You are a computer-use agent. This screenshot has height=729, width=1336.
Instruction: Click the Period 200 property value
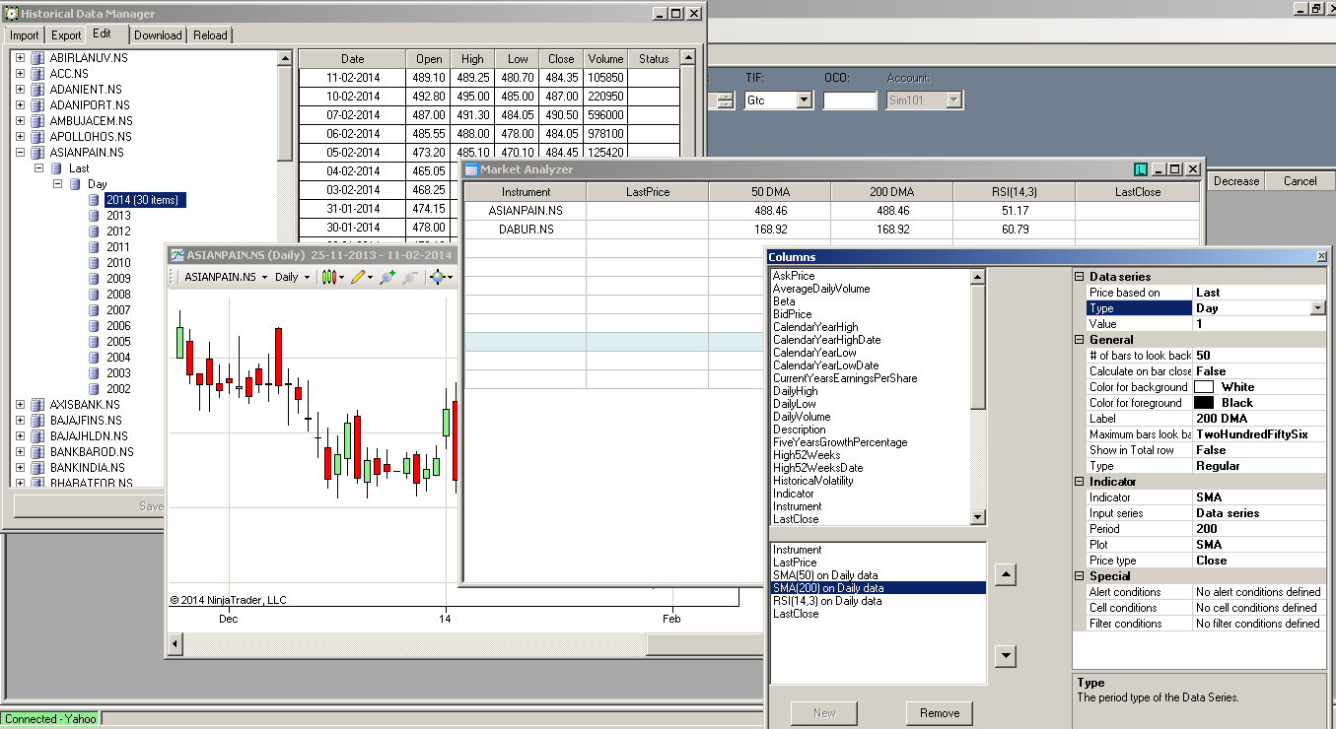coord(1259,529)
